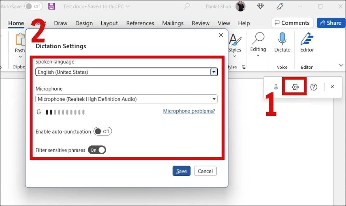The height and width of the screenshot is (206, 346).
Task: Close the dictation toolbar
Action: point(332,87)
